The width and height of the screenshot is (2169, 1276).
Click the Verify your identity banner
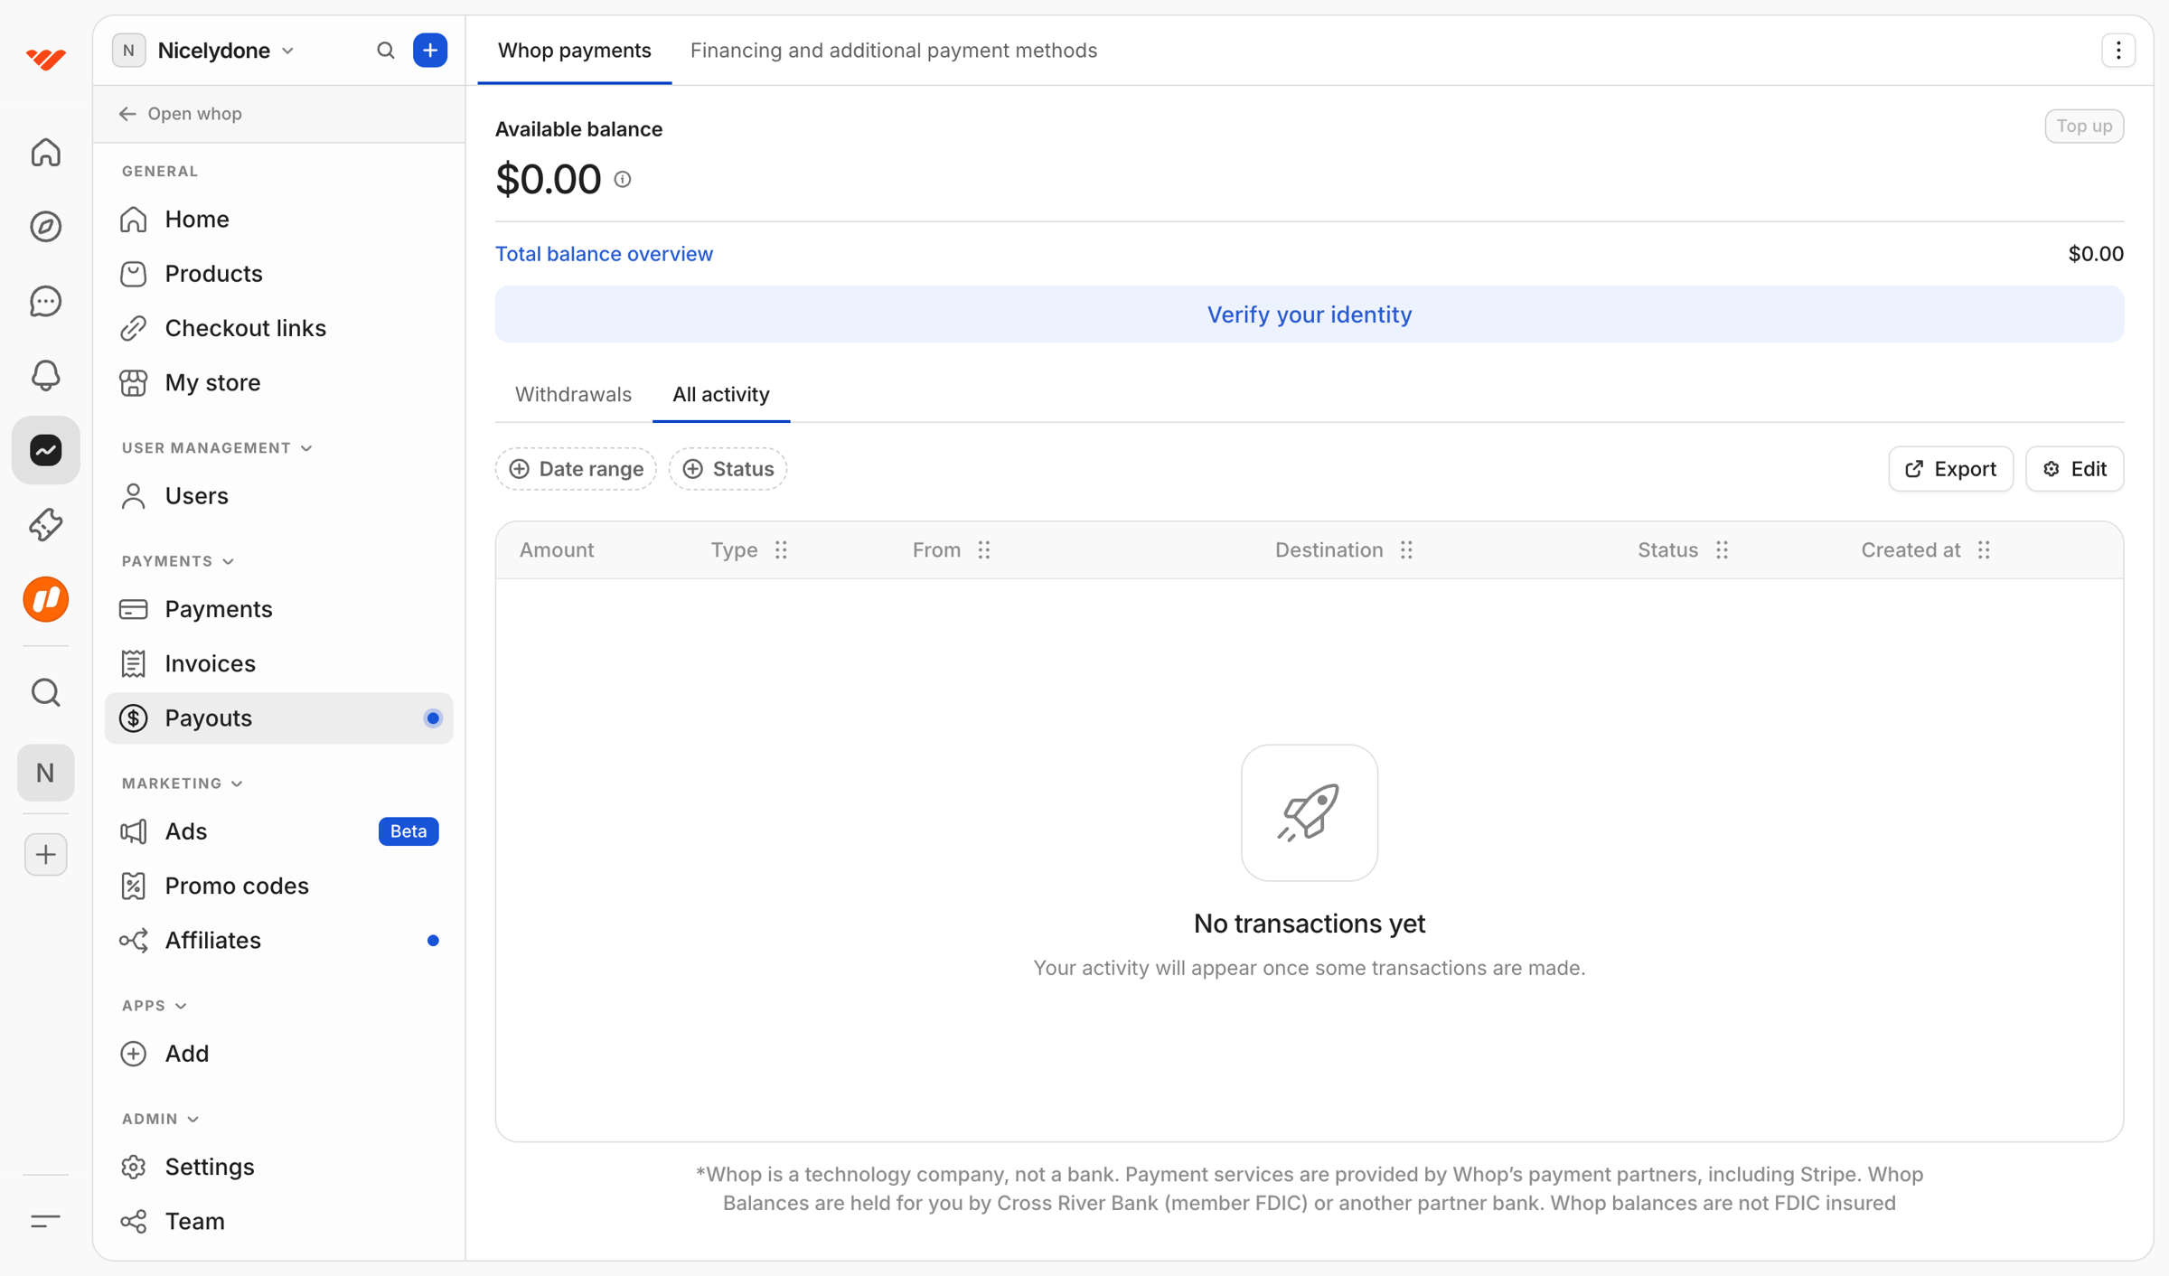tap(1309, 314)
